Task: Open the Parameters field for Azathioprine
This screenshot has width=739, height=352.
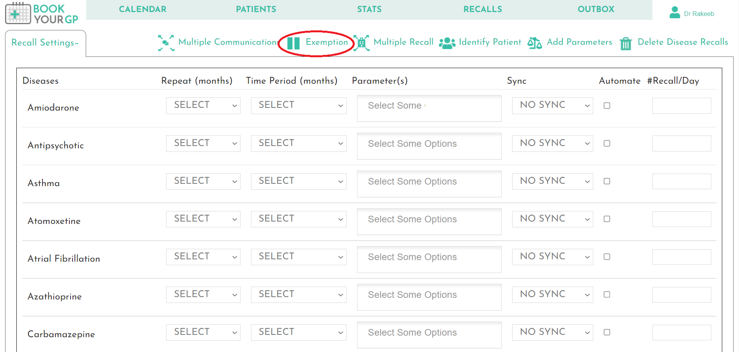Action: pyautogui.click(x=429, y=296)
